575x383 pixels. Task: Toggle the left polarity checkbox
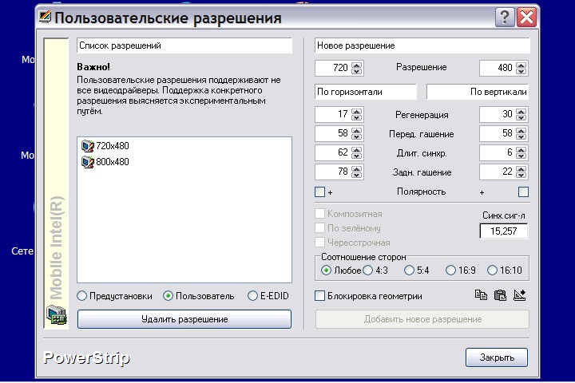click(x=320, y=191)
